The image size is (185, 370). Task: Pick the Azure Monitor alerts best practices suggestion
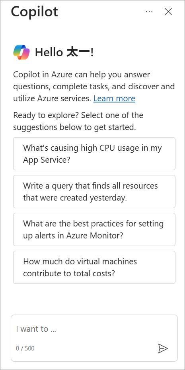(x=94, y=229)
